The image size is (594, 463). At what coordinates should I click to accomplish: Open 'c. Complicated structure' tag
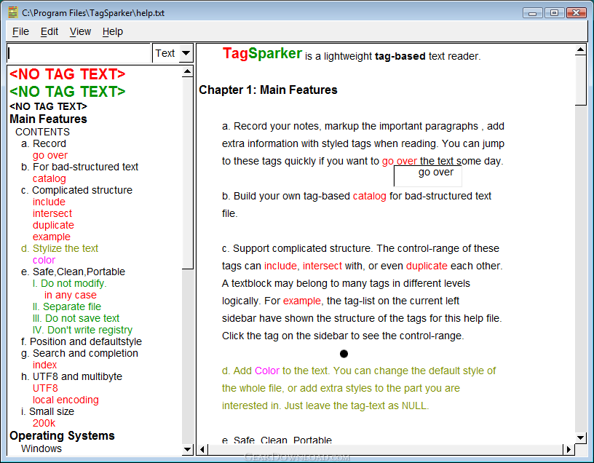76,190
